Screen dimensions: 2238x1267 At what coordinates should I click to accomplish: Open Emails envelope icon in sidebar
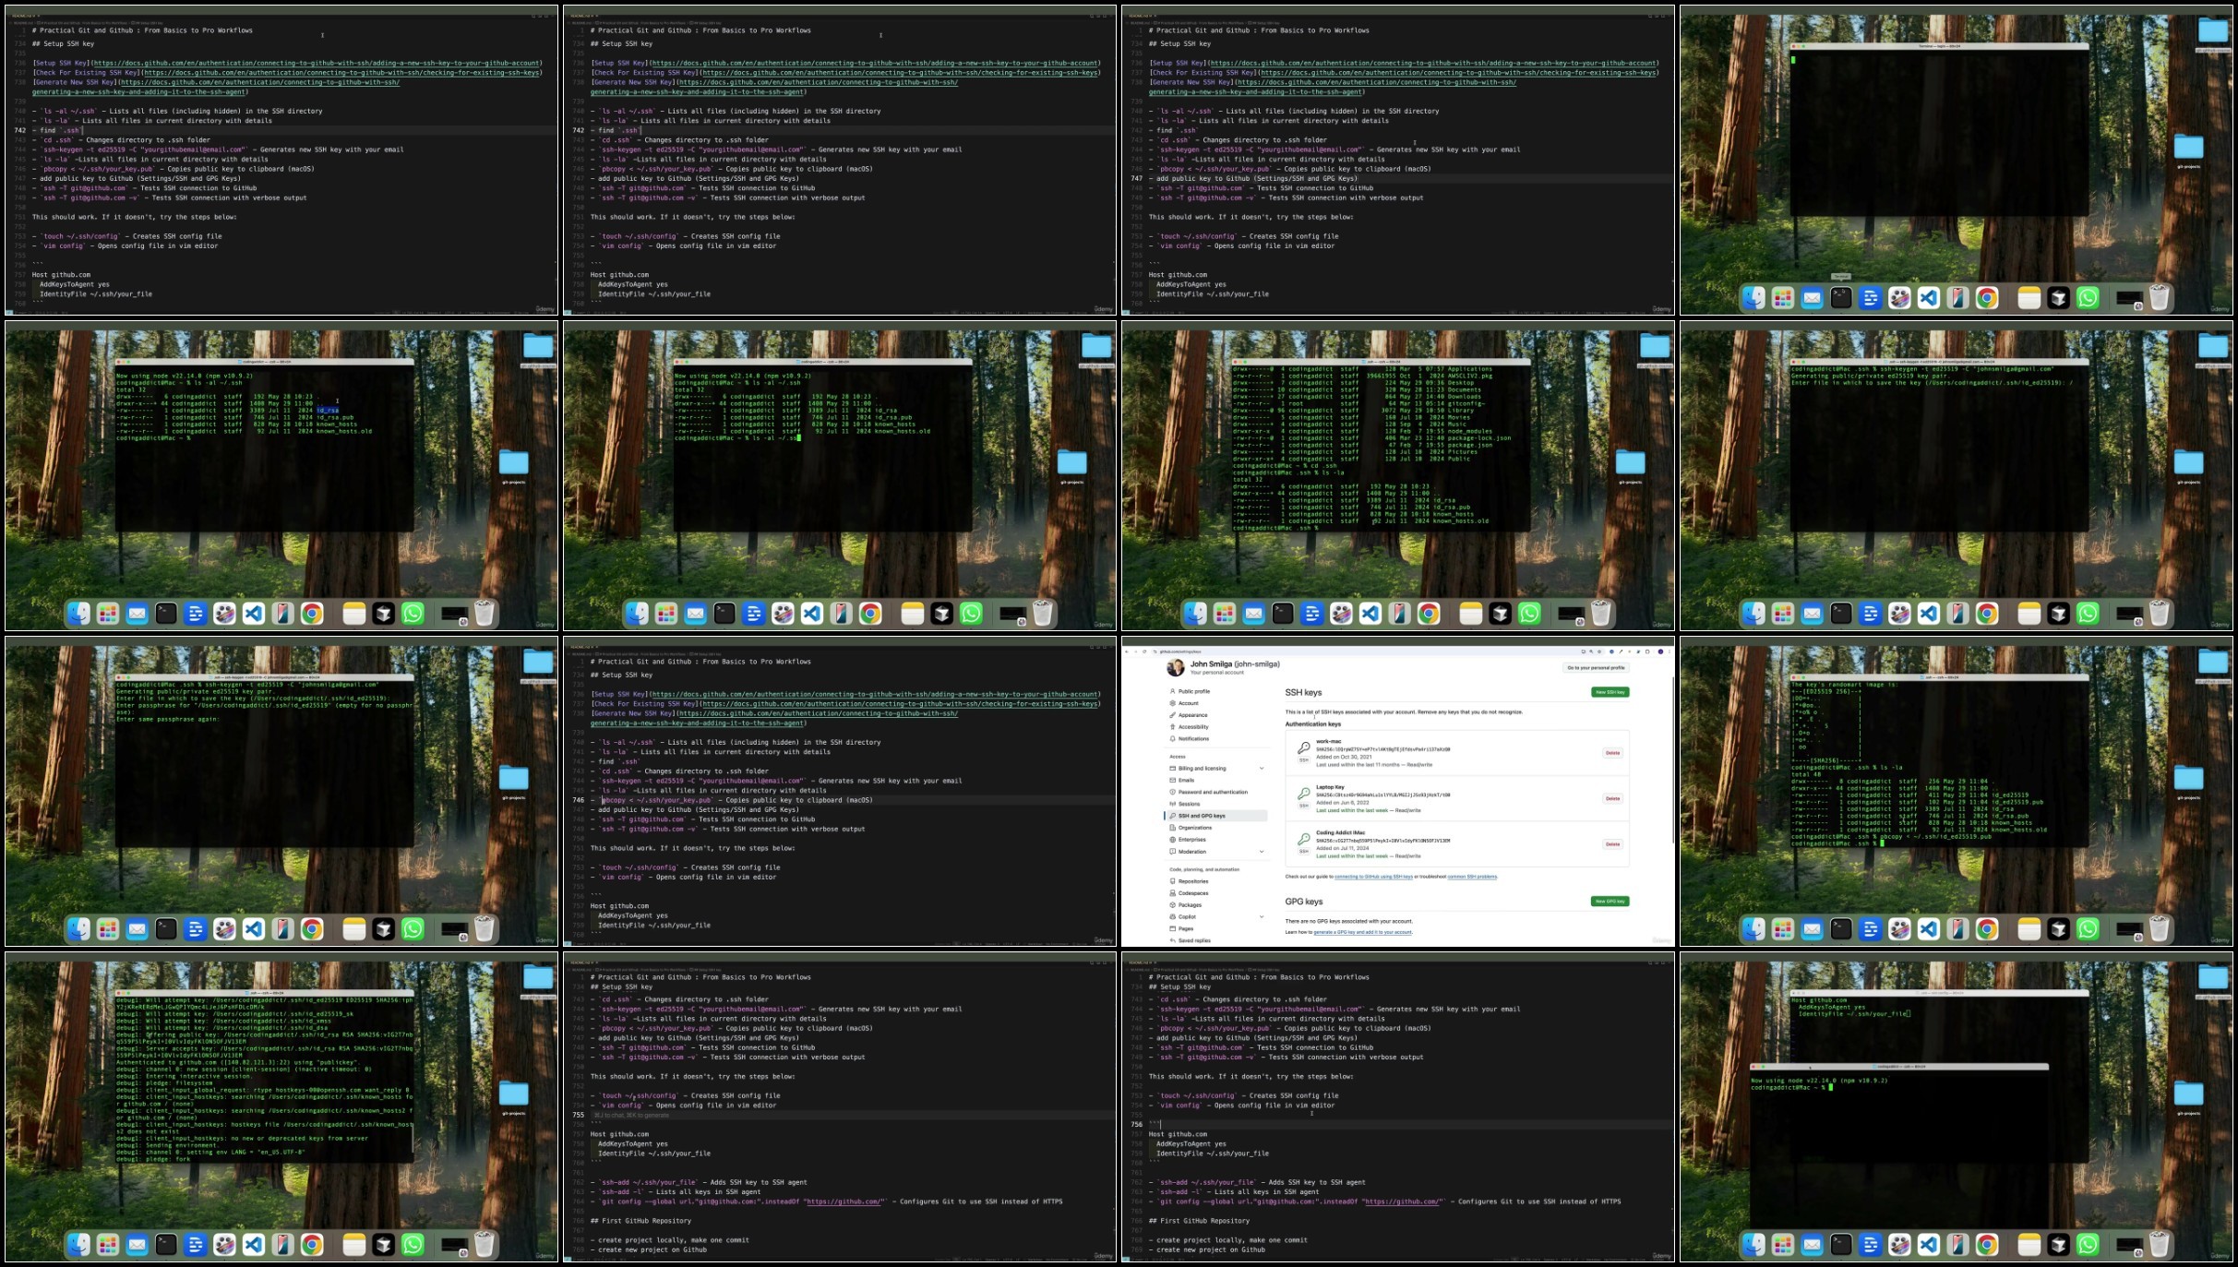coord(1173,781)
